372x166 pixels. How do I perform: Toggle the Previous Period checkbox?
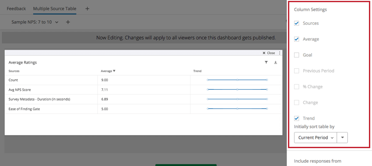297,71
